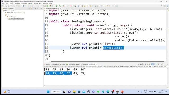Click console output line '[32, 45, 15, 20, 69, 14]'

(65, 69)
